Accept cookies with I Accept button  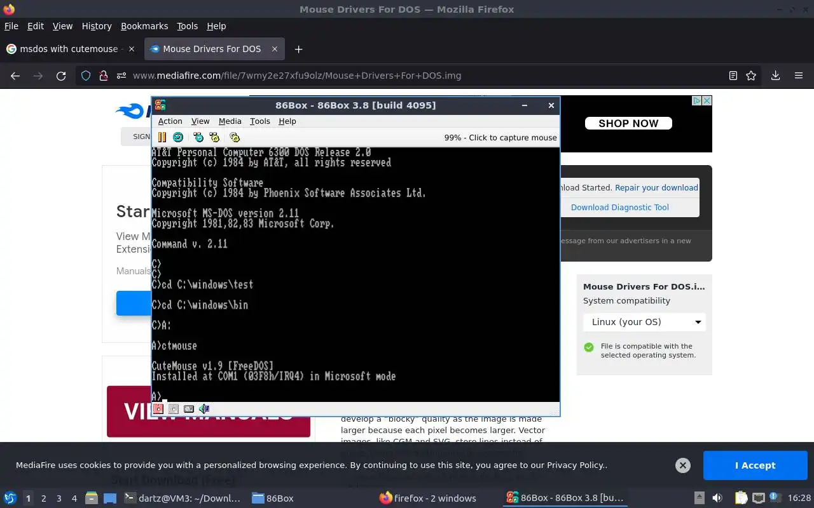pyautogui.click(x=755, y=465)
